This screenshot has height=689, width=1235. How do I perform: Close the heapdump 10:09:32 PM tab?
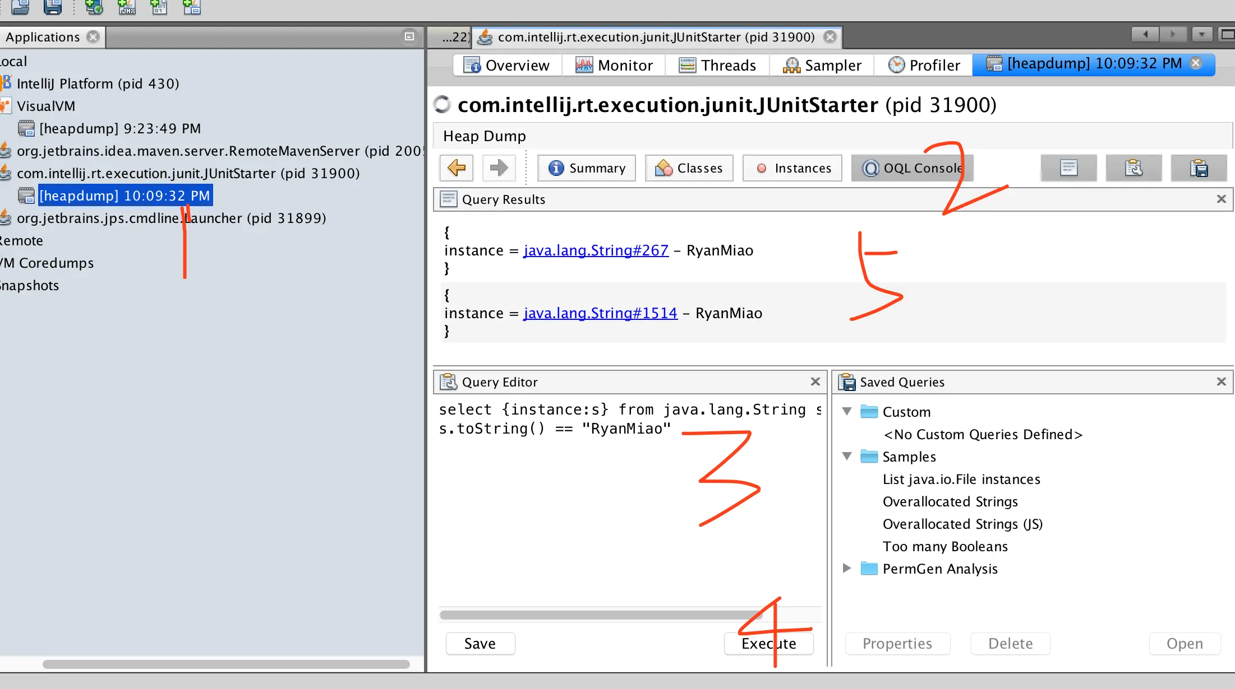pyautogui.click(x=1196, y=63)
